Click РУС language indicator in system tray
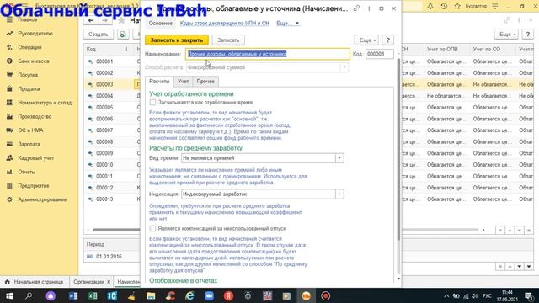This screenshot has height=303, width=539. [x=487, y=295]
